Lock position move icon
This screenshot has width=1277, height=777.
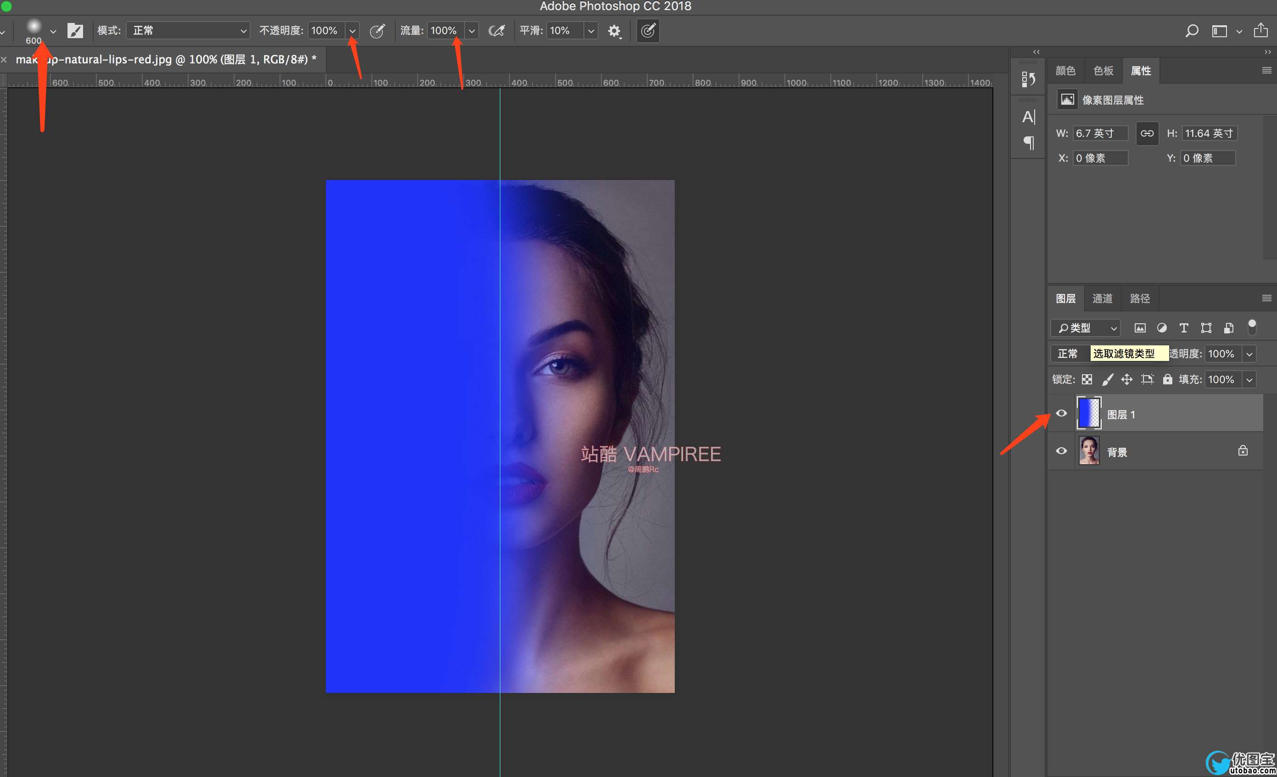[1127, 379]
